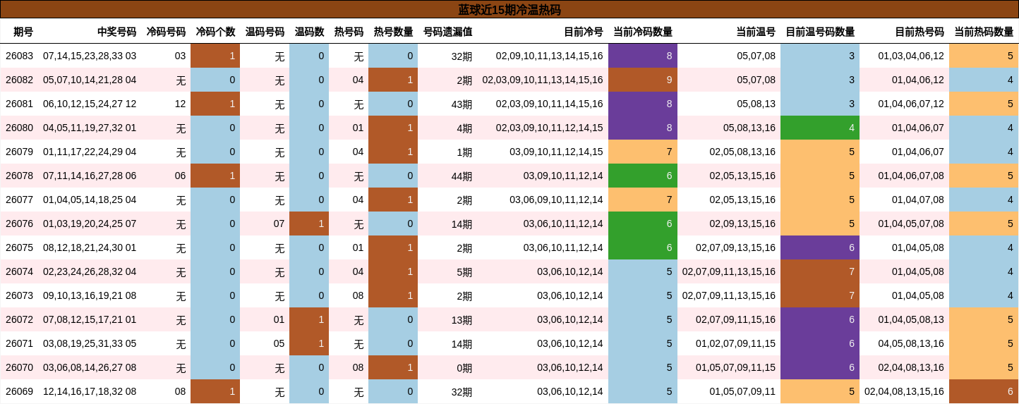Click the 热号数量 column header
1019x404 pixels.
tap(393, 32)
